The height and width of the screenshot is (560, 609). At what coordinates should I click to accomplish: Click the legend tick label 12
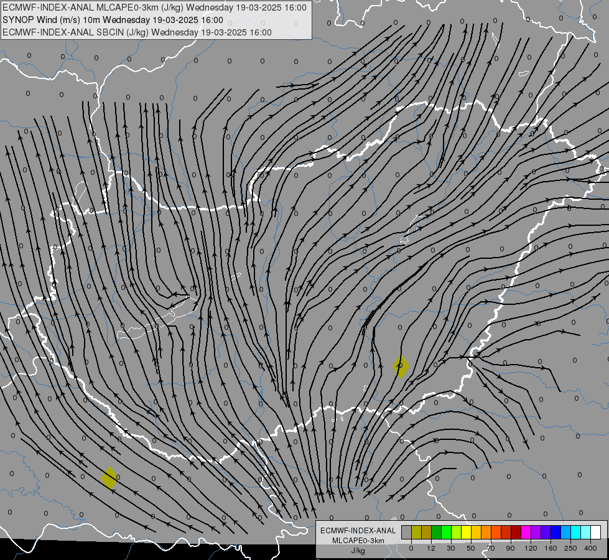click(431, 548)
